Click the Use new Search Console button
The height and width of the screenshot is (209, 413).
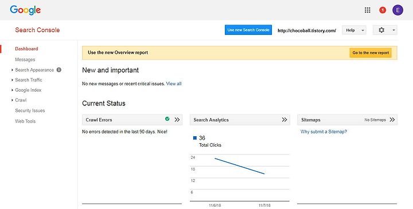248,30
